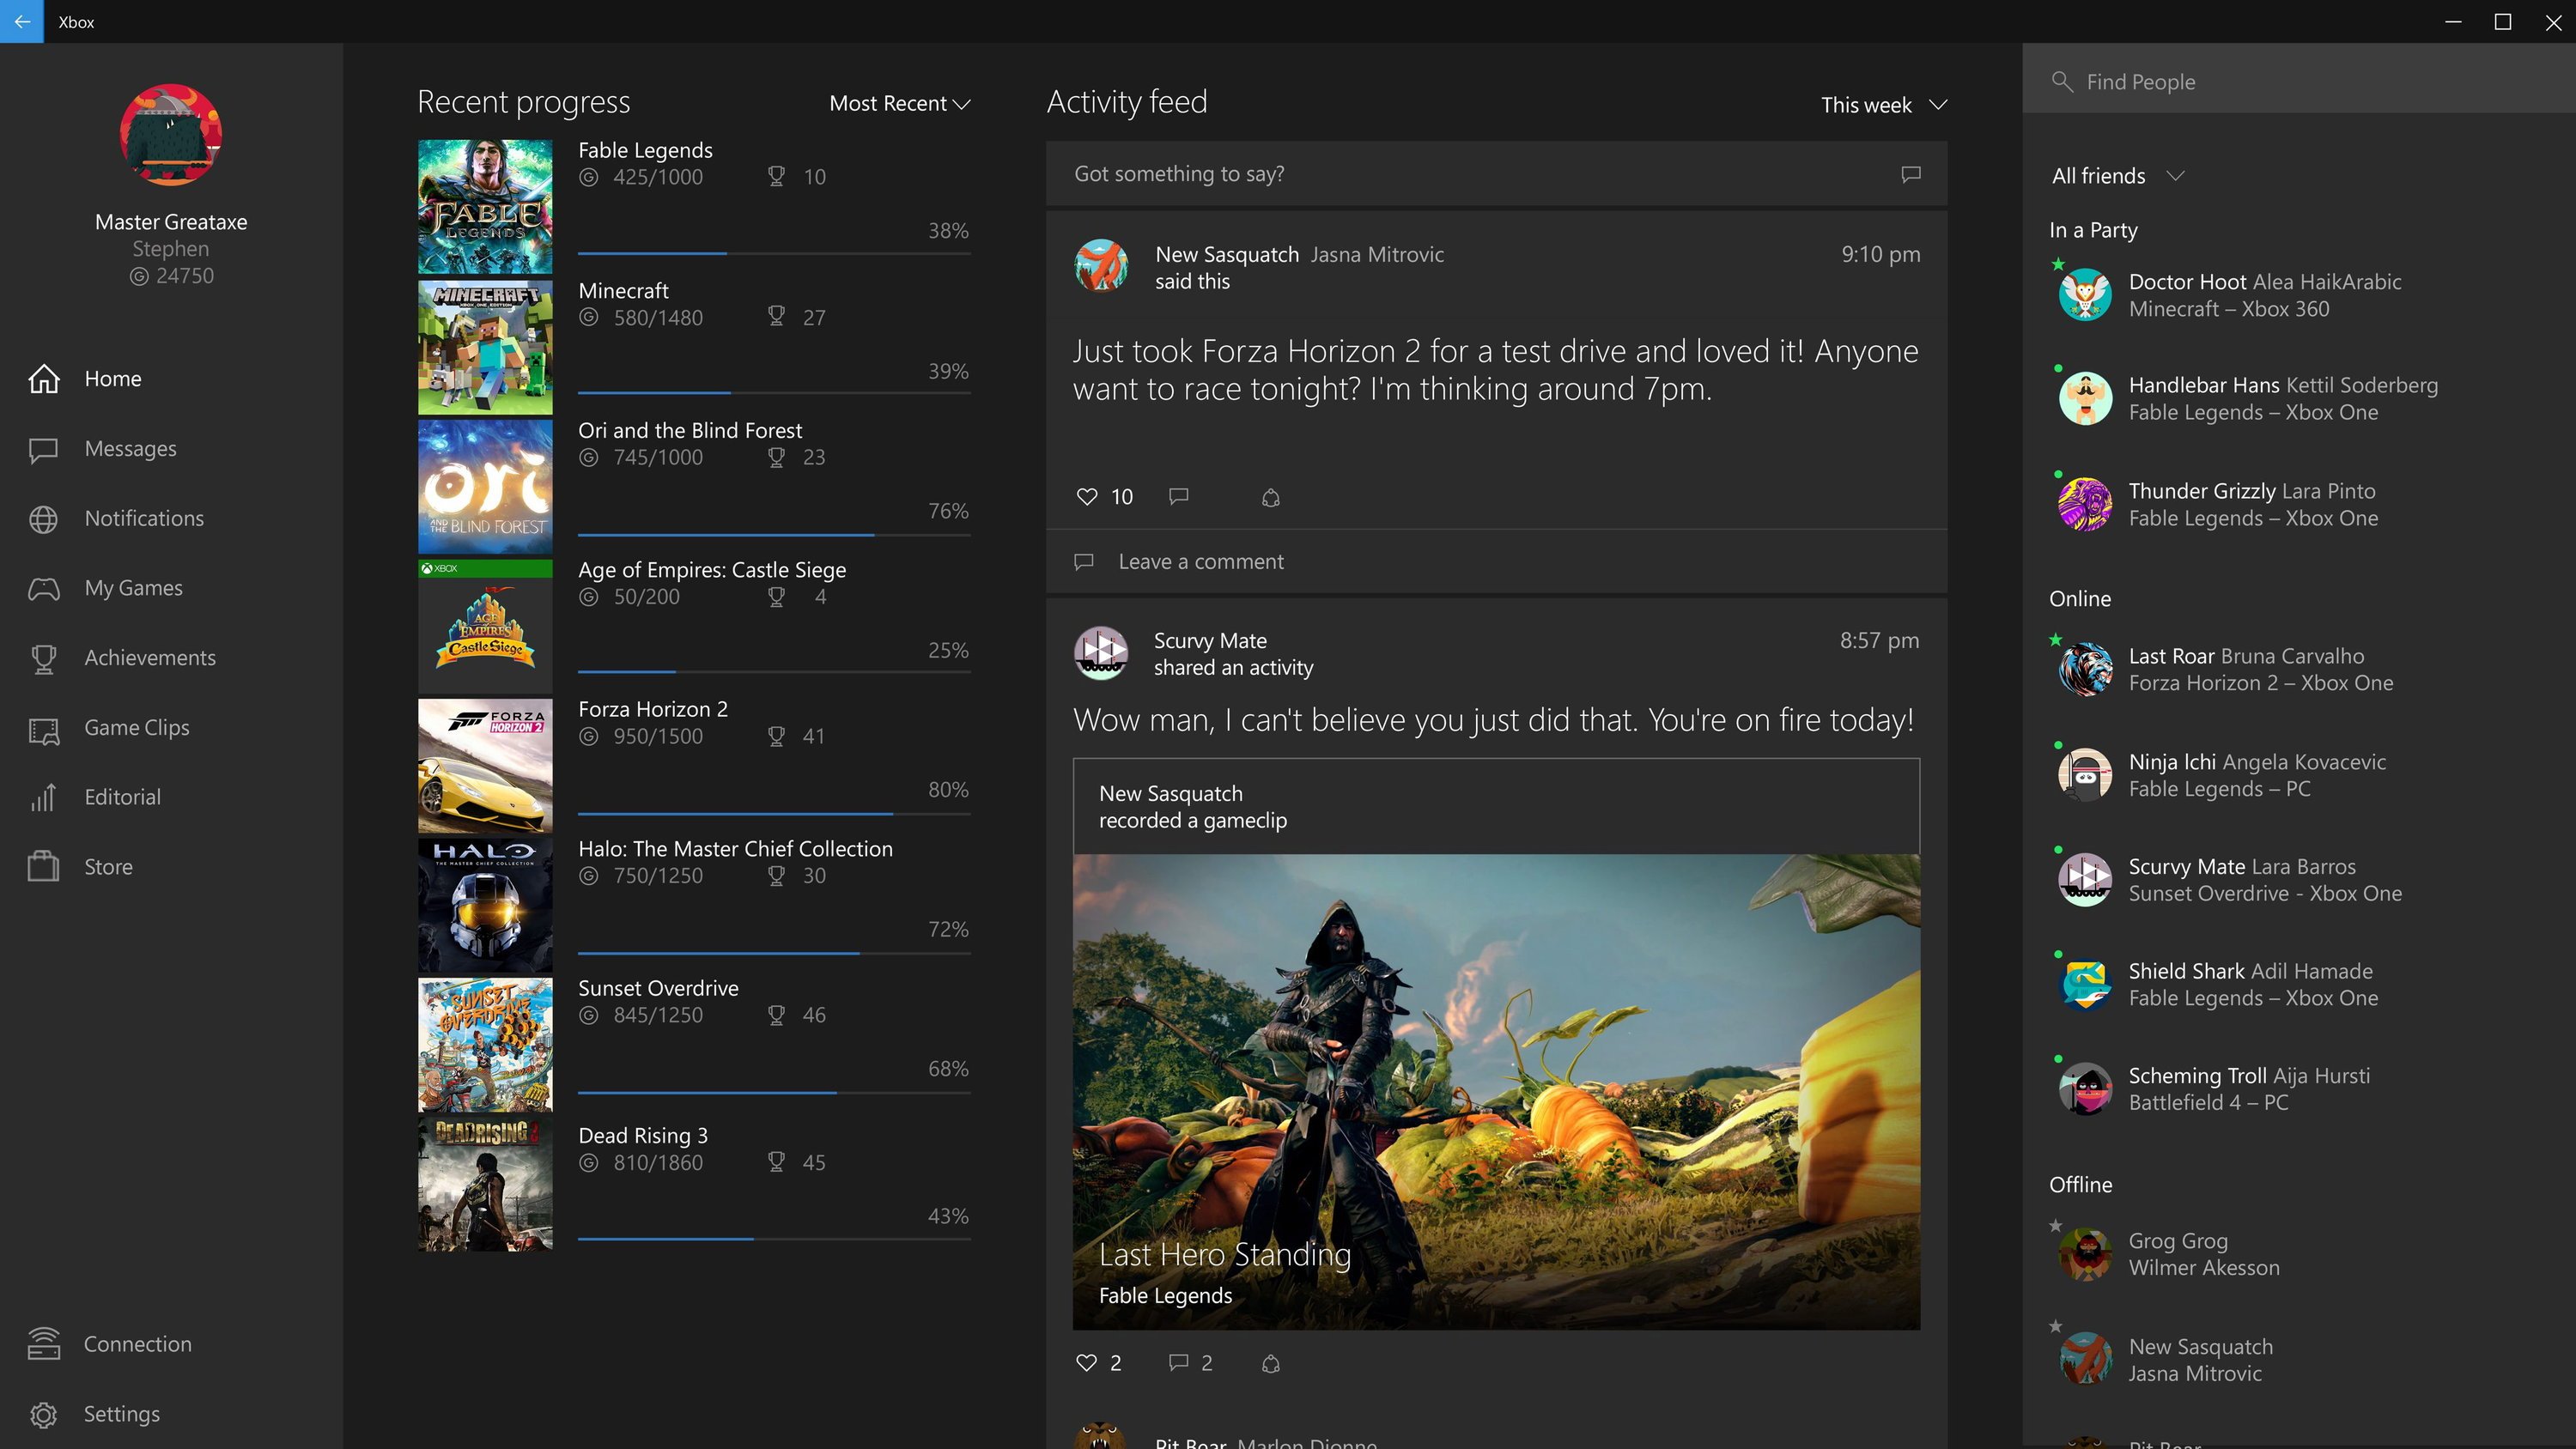
Task: Share the Last Hero Standing gameclip
Action: click(1270, 1363)
